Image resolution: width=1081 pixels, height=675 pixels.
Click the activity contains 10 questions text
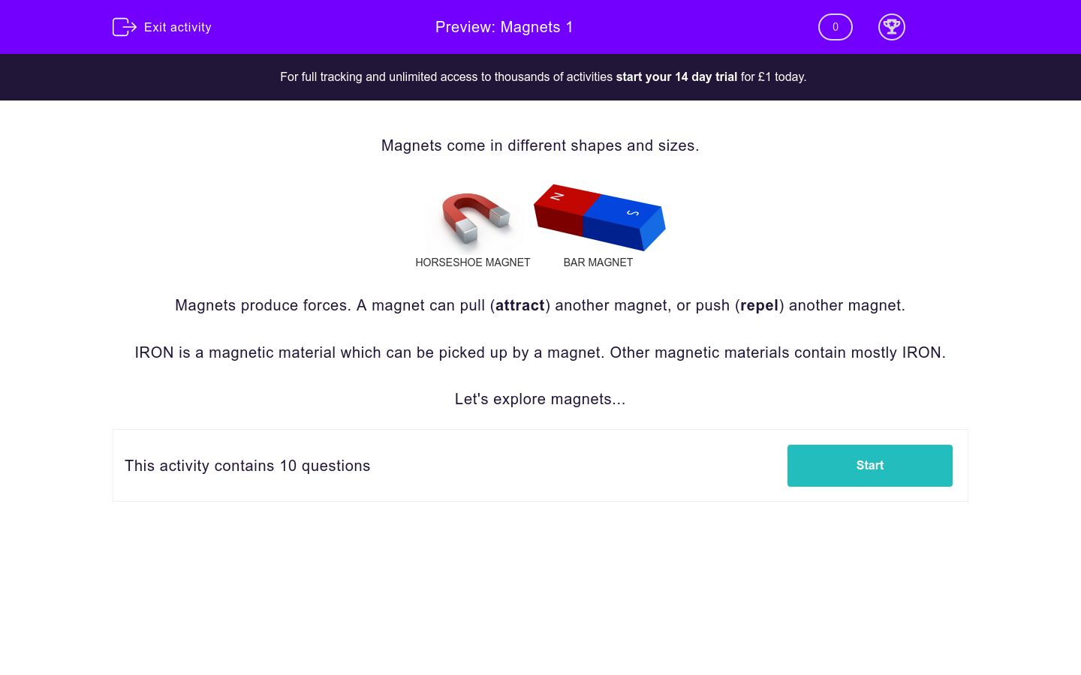click(x=247, y=466)
